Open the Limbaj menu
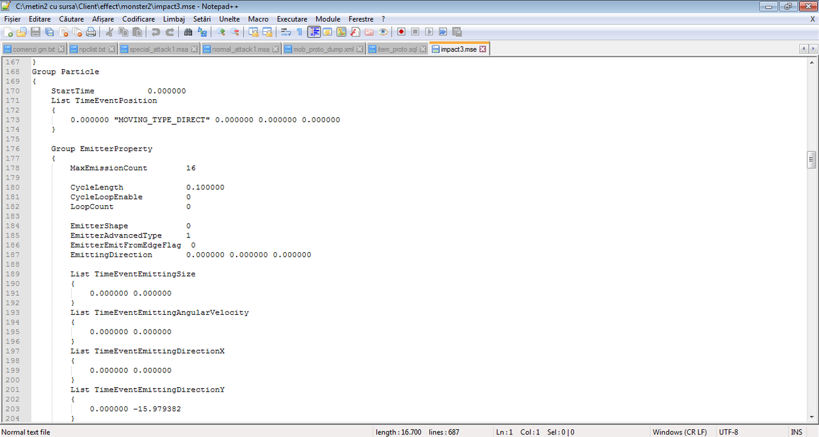 coord(174,19)
